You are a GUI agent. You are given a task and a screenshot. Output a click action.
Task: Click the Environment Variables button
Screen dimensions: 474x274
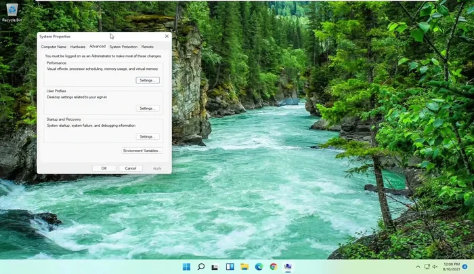[x=142, y=151]
